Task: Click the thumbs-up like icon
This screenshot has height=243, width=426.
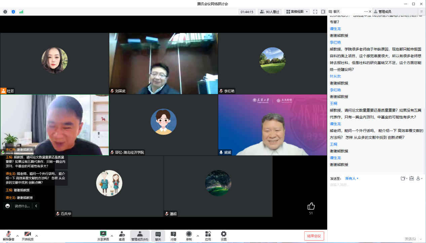Action: 311,206
